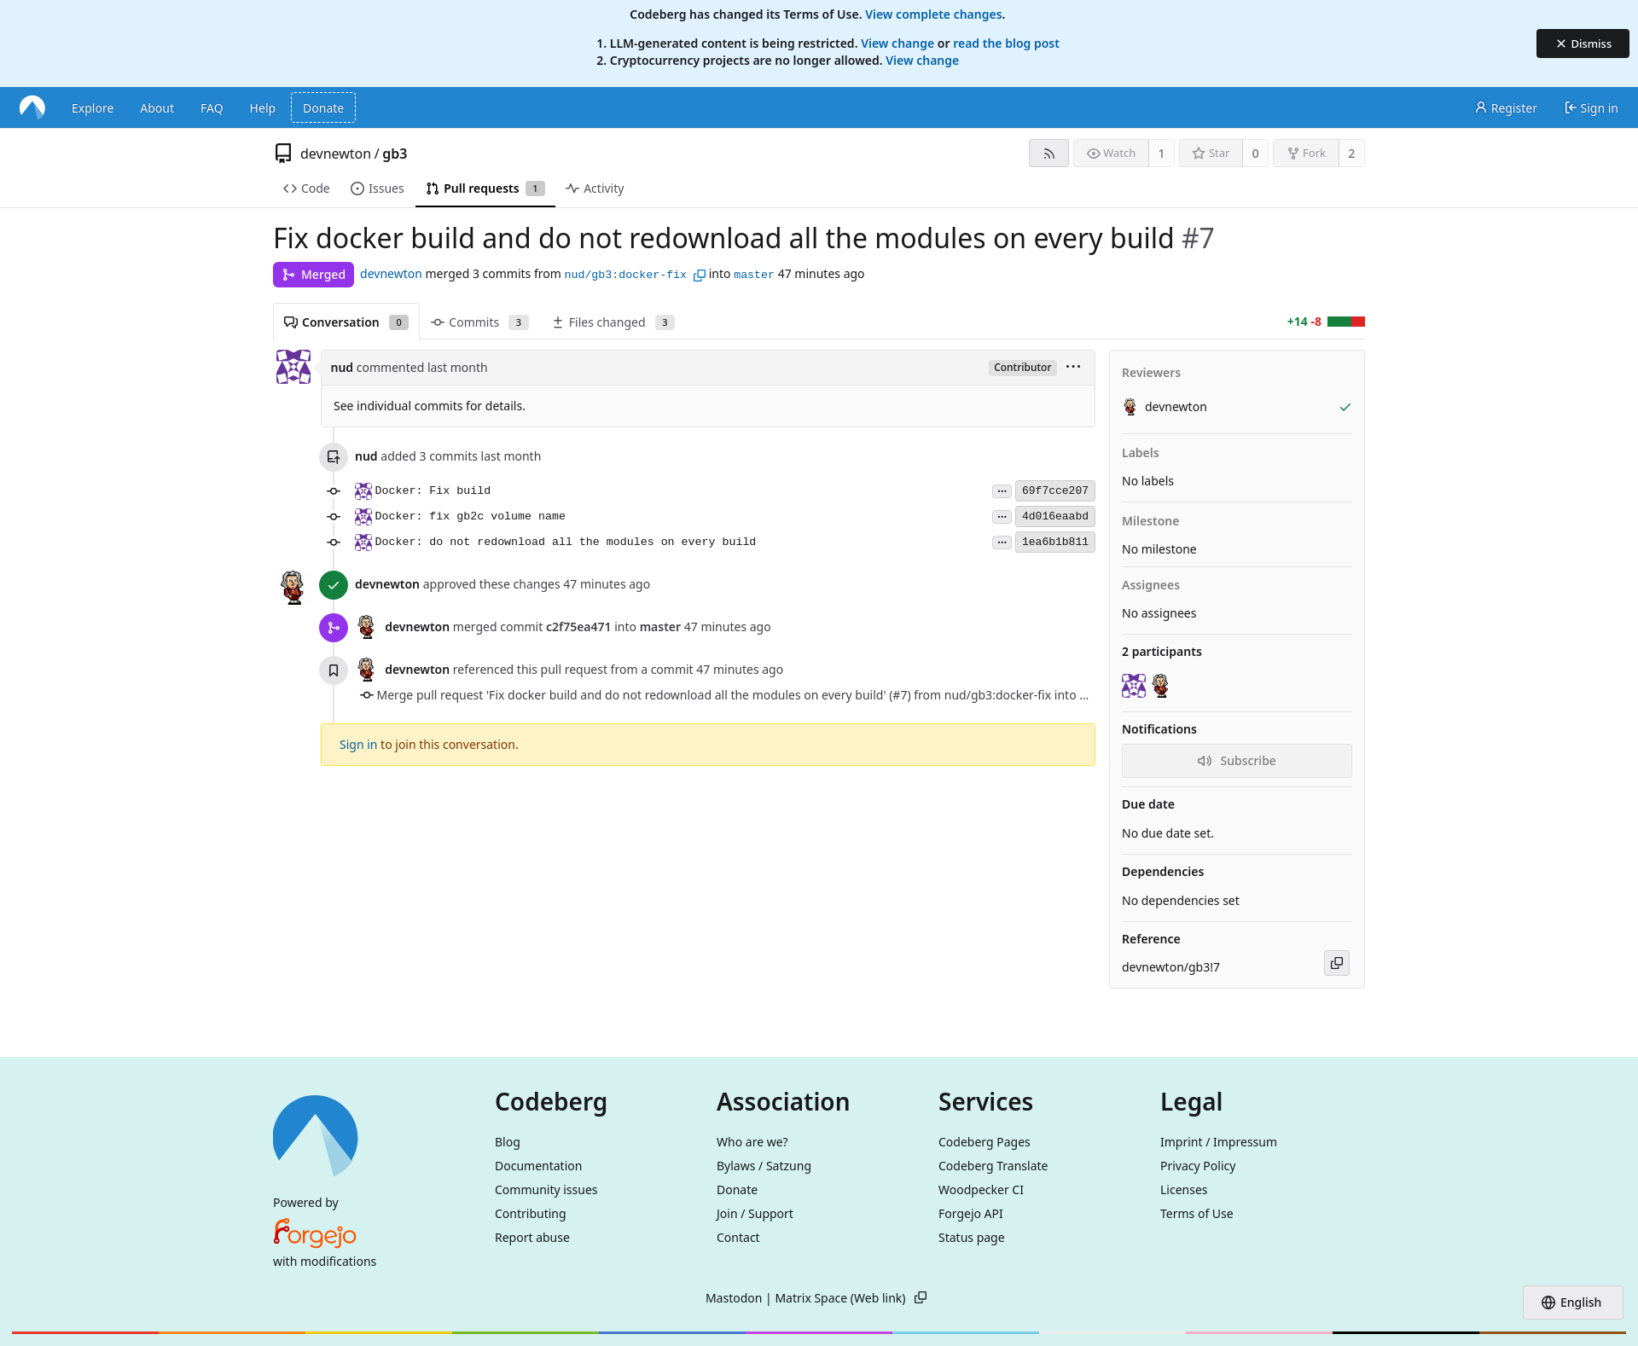Click the commit avatar for 'Docker: fix gb2c volume name'
Viewport: 1638px width, 1346px height.
pos(363,516)
